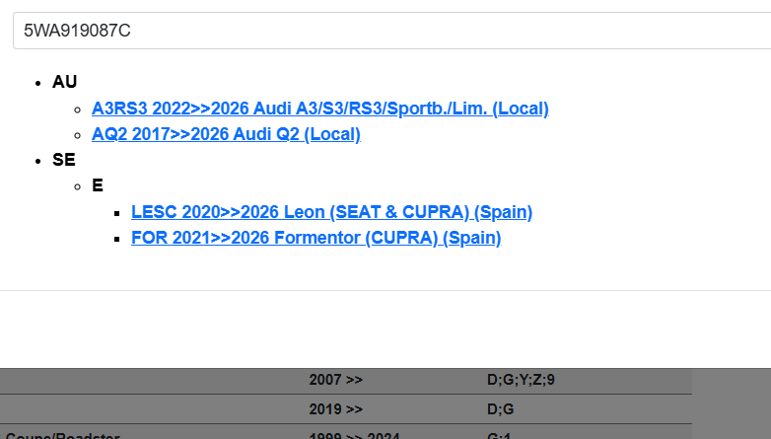Click the hollow bullet before the A3RS3 link
This screenshot has height=439, width=771.
point(77,110)
